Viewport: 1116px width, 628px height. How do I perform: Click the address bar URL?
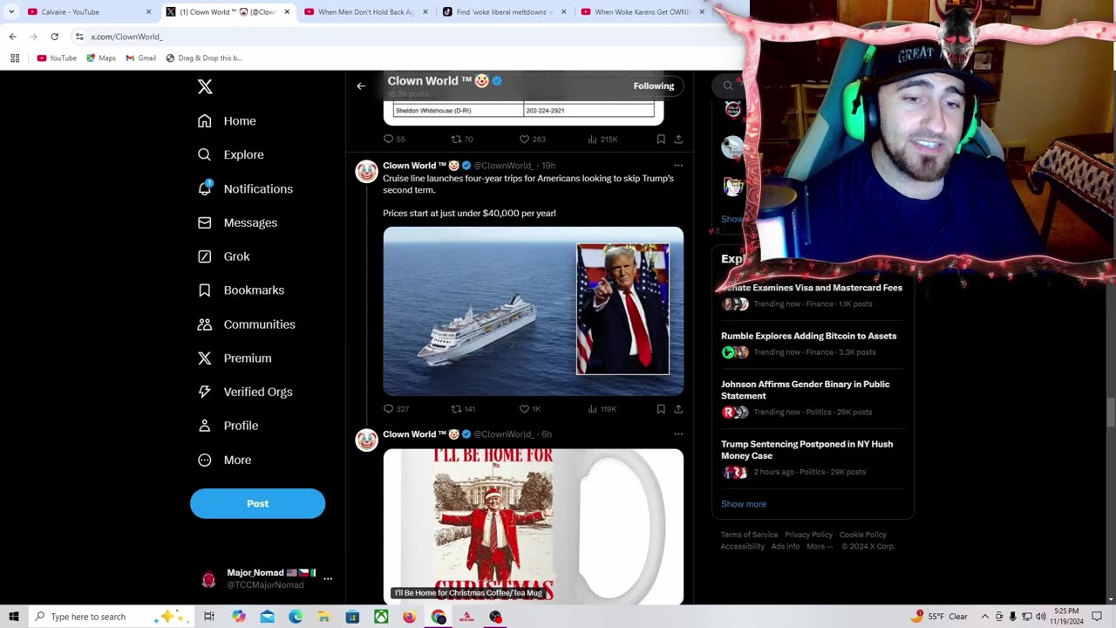point(126,37)
